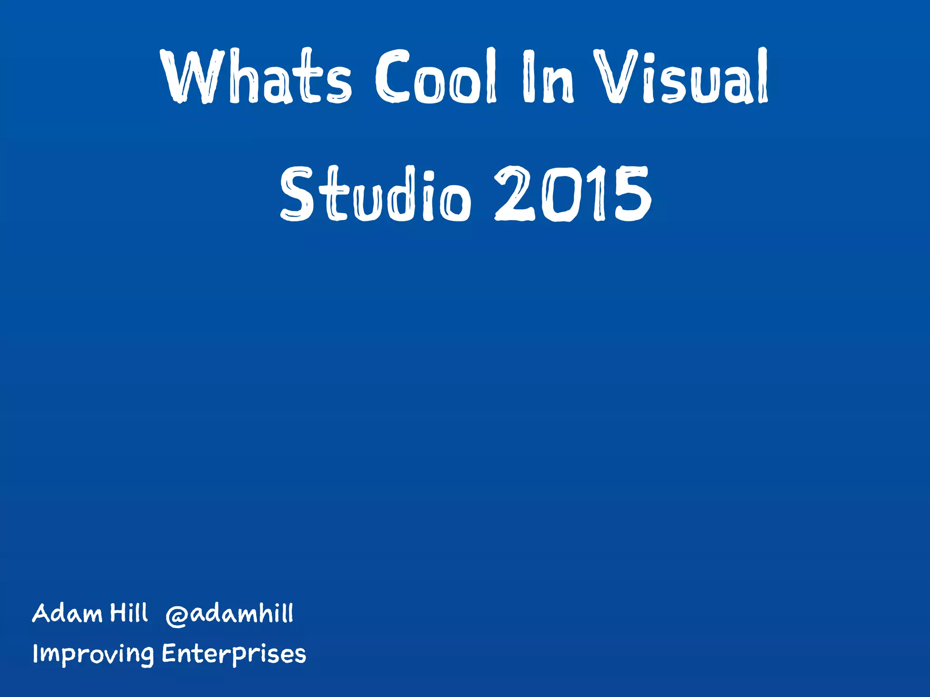Open the @adamhill Twitter handle
Screen dimensions: 930x697
tap(230, 614)
